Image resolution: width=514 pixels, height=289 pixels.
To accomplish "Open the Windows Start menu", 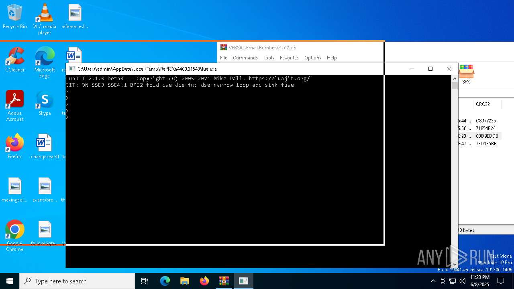I will (x=10, y=281).
